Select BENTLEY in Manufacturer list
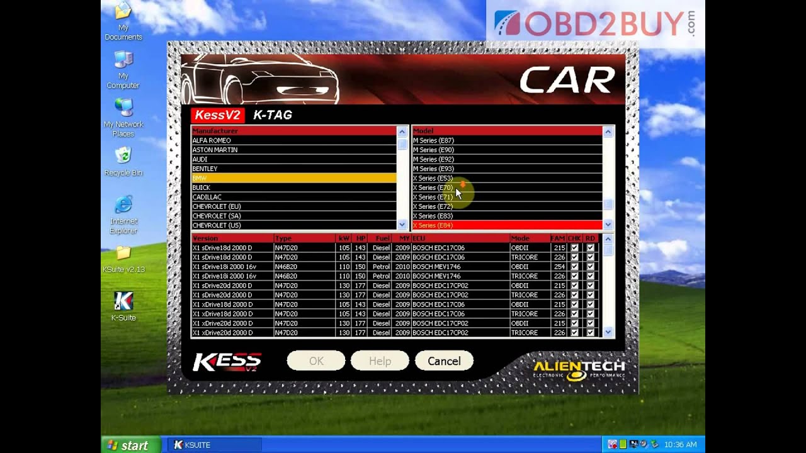Viewport: 806px width, 453px height. click(x=294, y=169)
